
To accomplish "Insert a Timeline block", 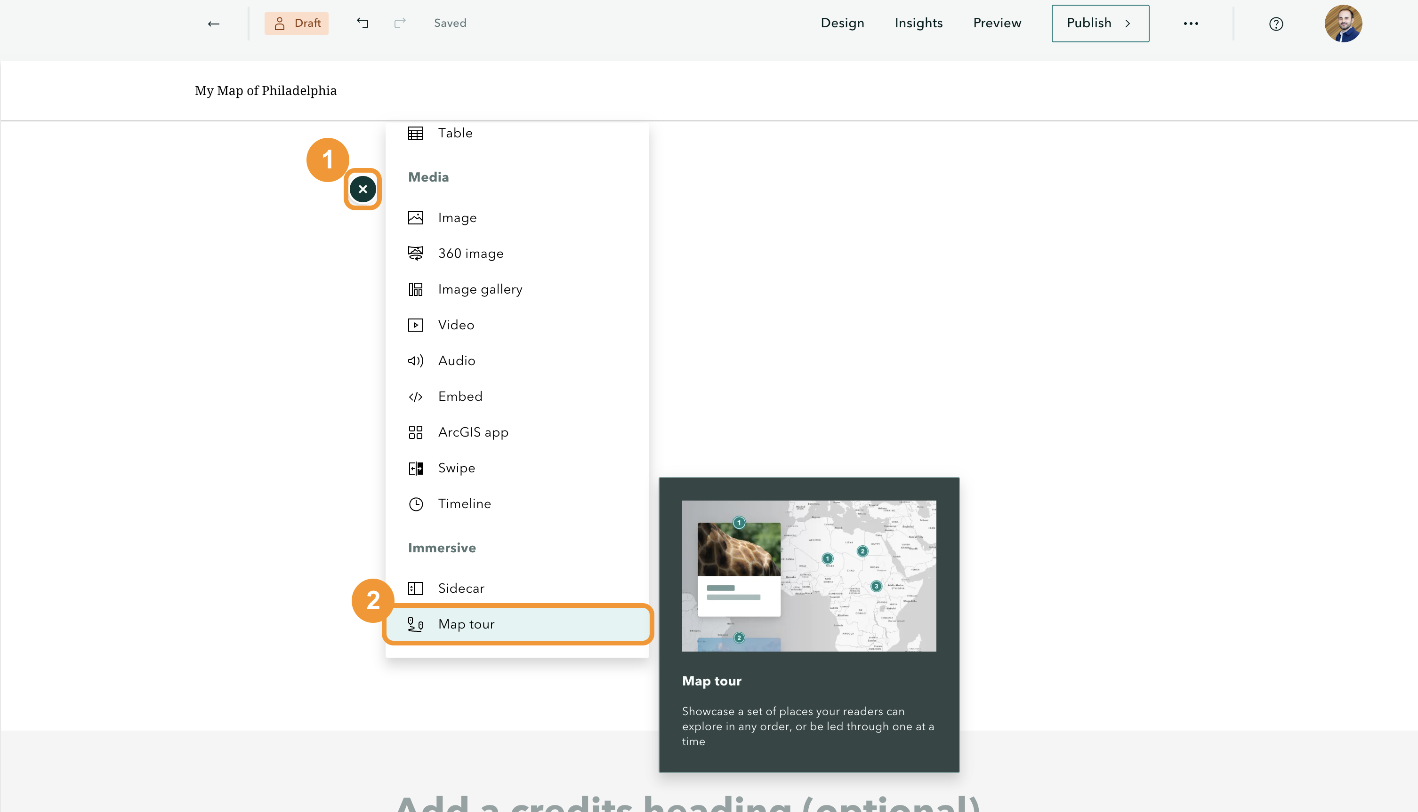I will click(x=517, y=503).
